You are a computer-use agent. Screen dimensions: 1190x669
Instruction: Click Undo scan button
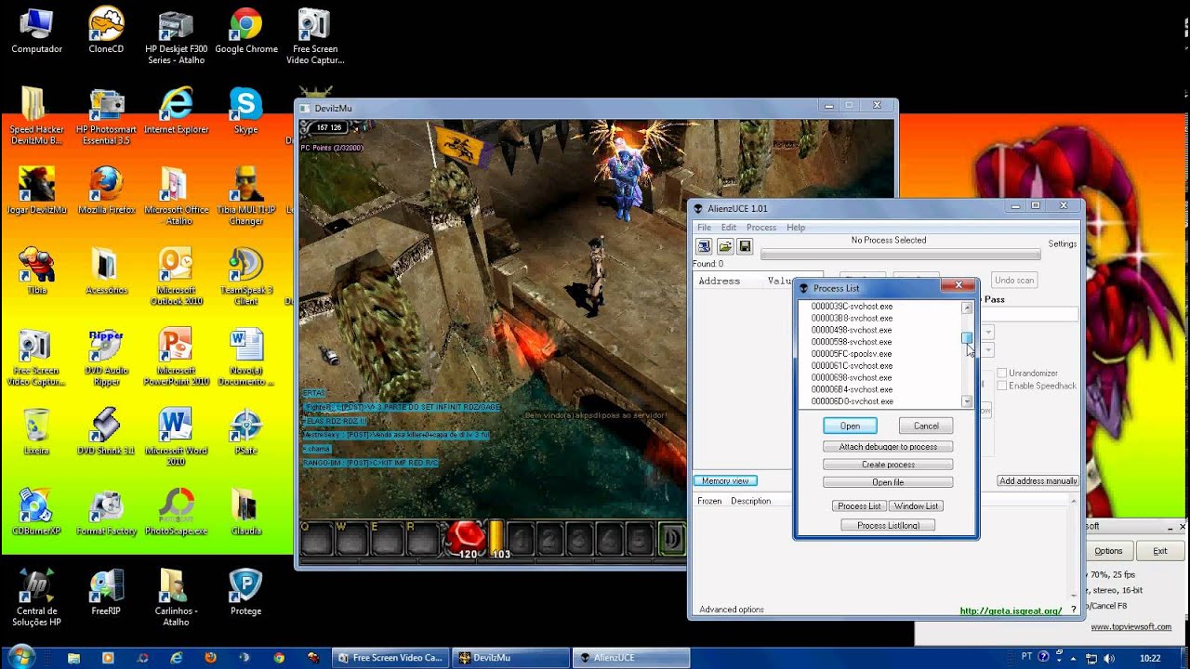coord(1013,280)
